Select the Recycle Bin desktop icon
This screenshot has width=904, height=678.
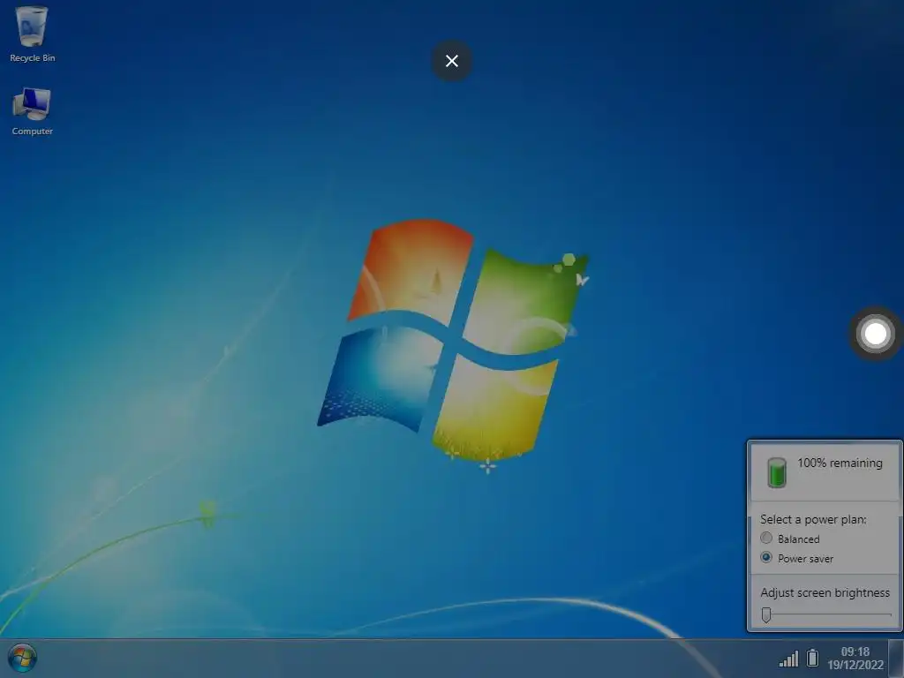pos(32,34)
